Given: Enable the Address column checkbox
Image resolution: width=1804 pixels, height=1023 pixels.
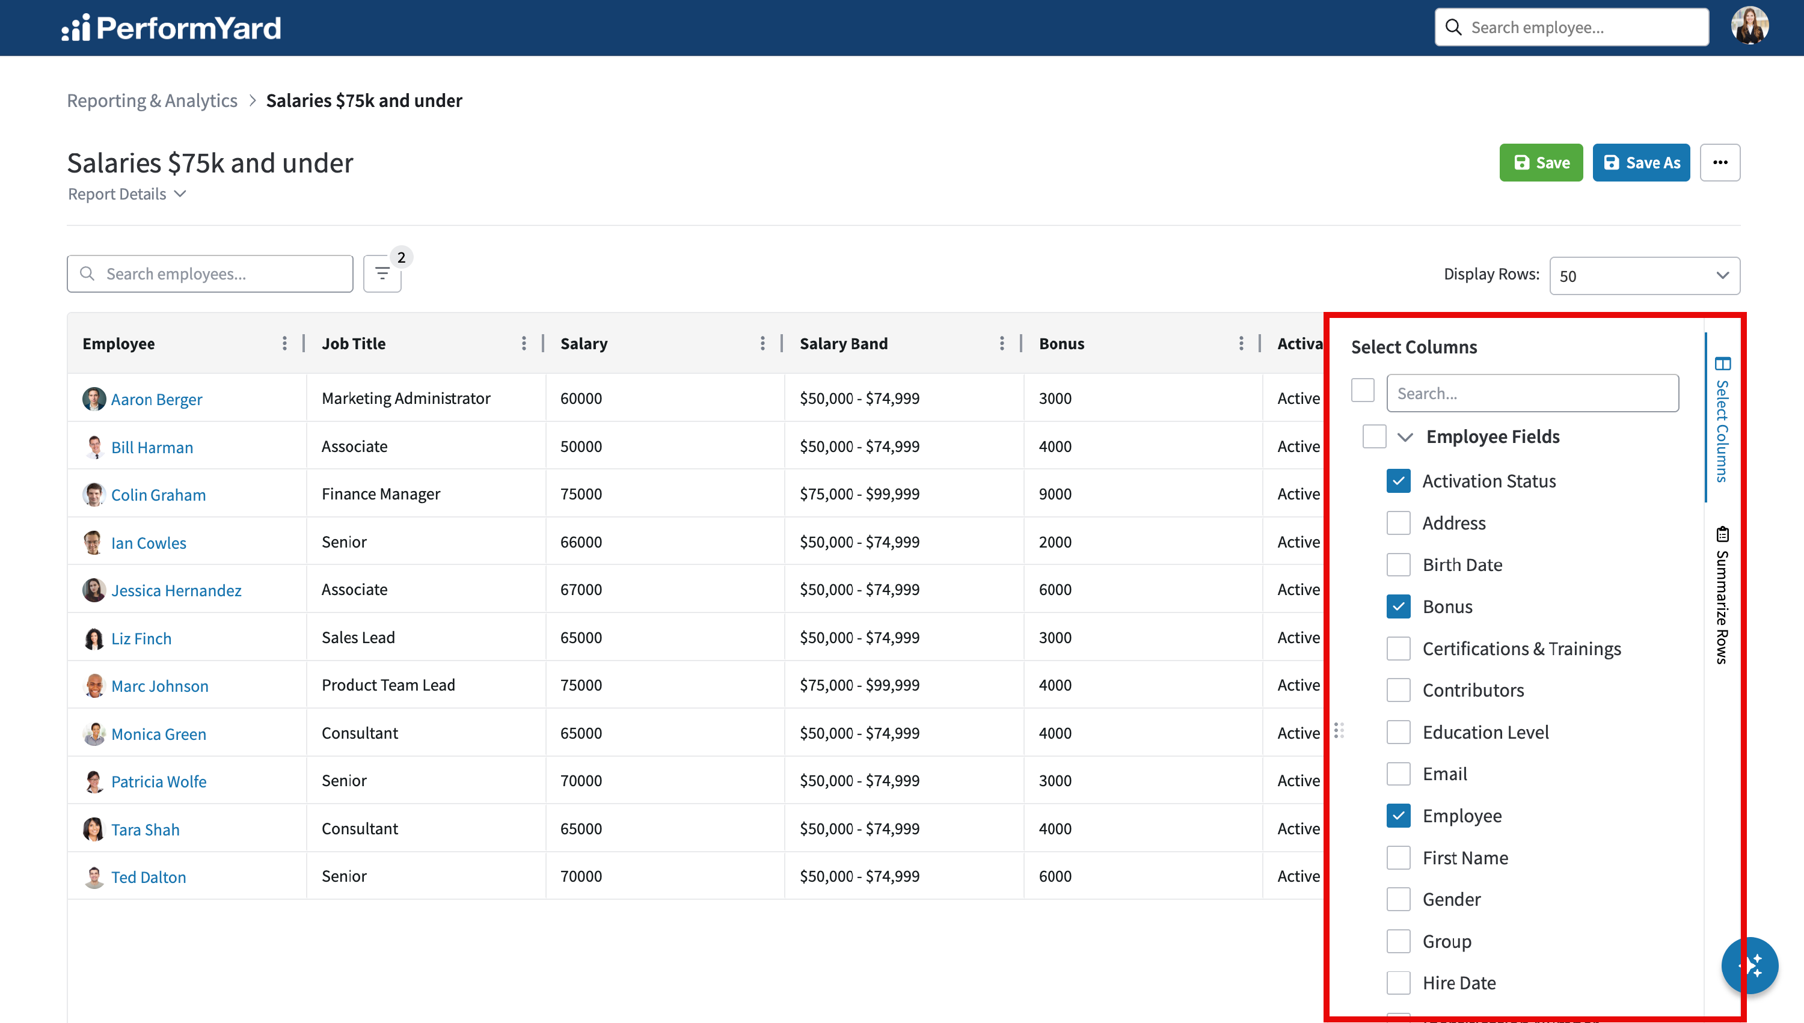Looking at the screenshot, I should click(1399, 523).
